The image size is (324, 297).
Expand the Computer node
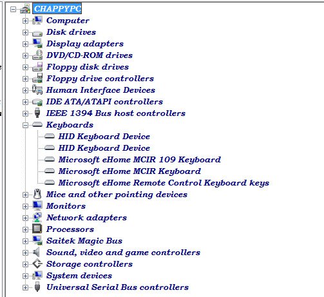(x=25, y=21)
